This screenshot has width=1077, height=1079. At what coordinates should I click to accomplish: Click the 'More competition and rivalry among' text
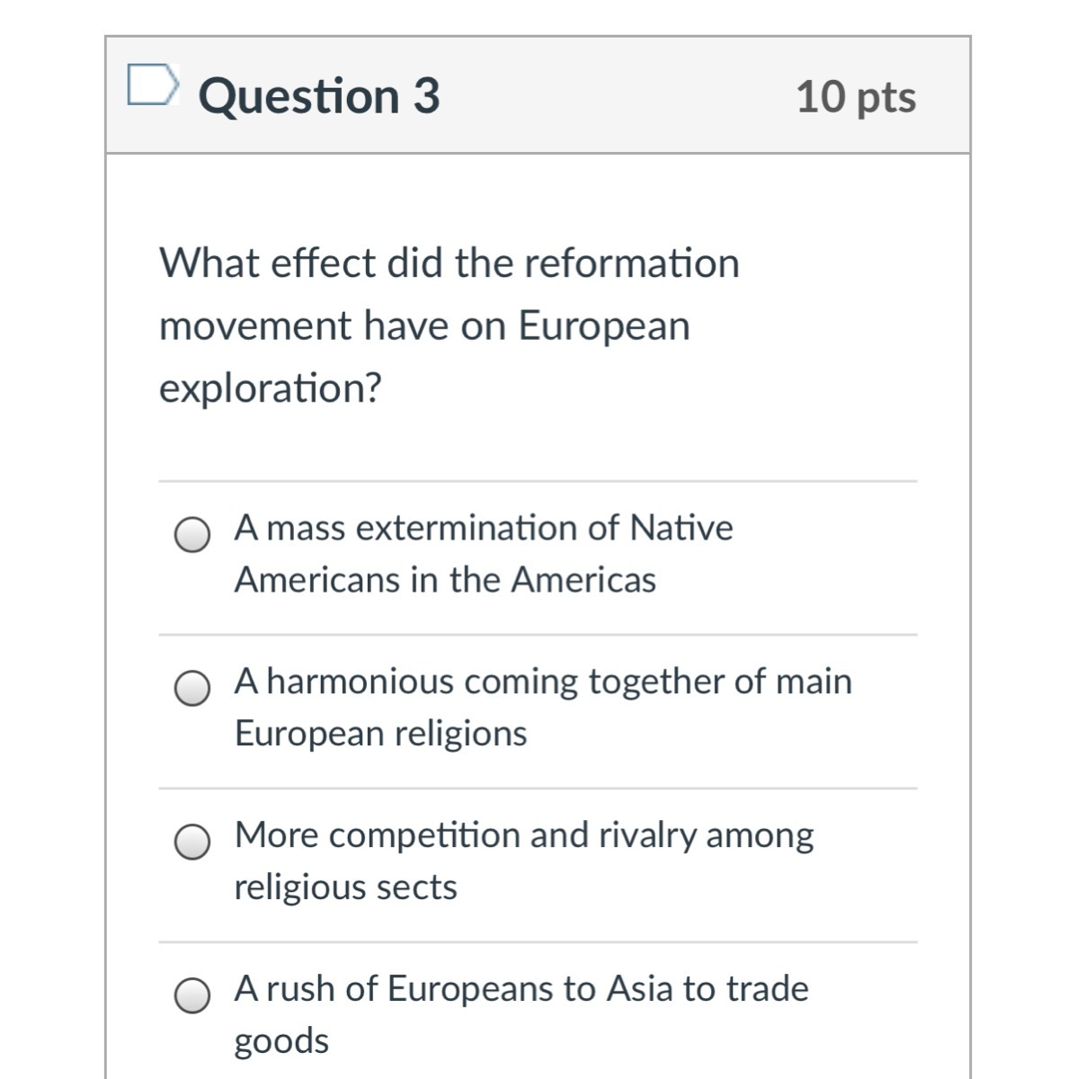[x=524, y=835]
